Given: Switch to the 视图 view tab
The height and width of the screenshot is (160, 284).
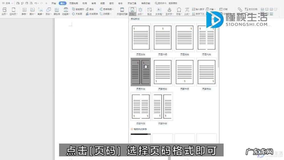Looking at the screenshot, I should [x=102, y=3].
